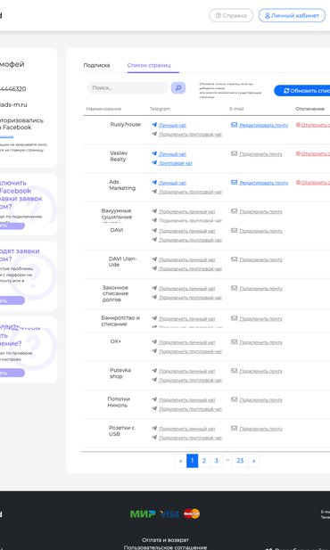
Task: Click the VISA logo in footer
Action: (x=169, y=513)
